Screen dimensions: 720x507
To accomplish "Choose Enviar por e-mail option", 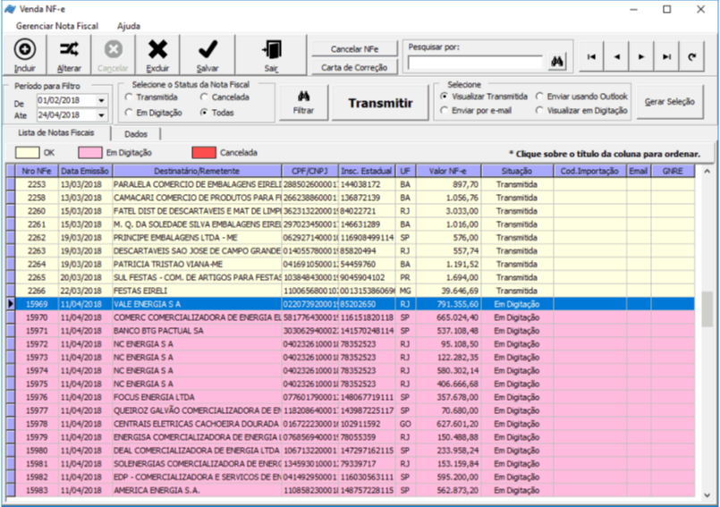I will coord(445,110).
